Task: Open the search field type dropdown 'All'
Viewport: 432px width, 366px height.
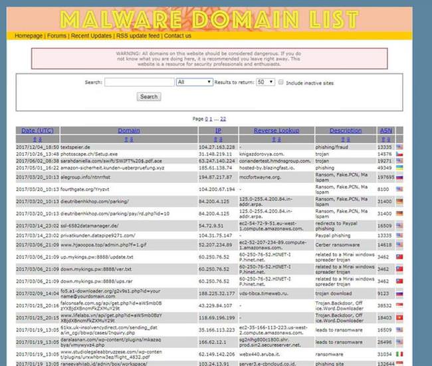Action: click(x=195, y=82)
